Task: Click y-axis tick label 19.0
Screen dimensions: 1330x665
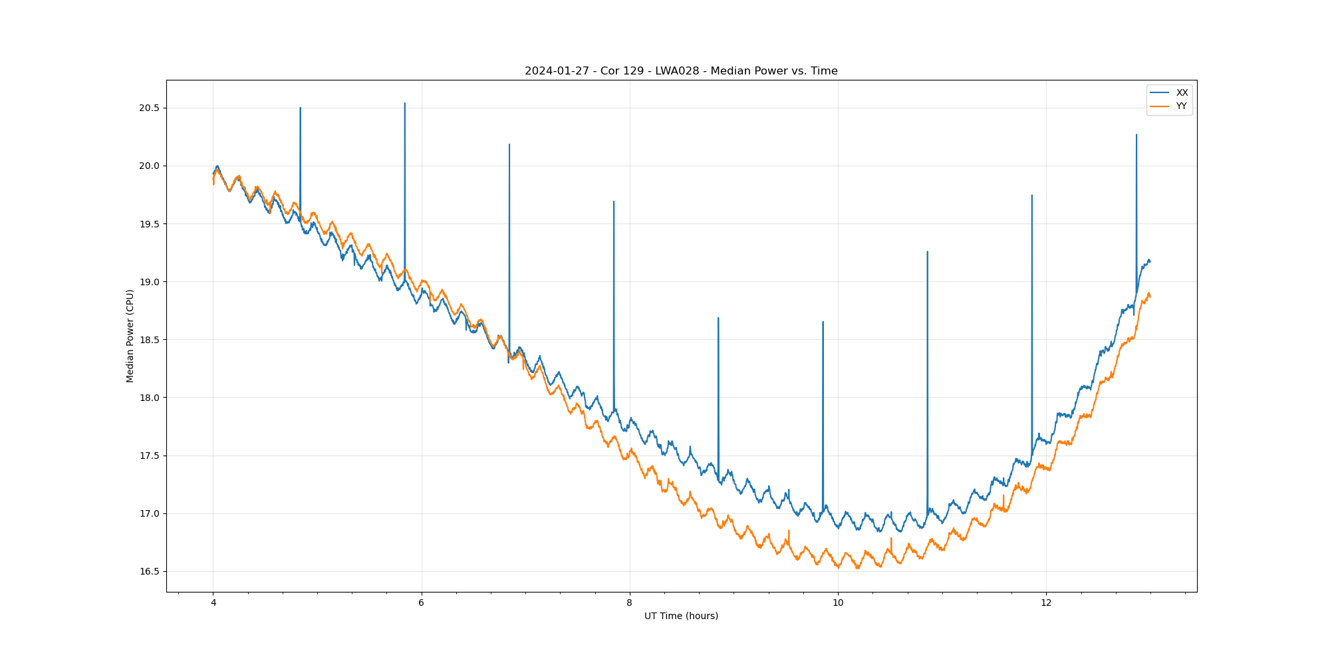Action: 148,282
